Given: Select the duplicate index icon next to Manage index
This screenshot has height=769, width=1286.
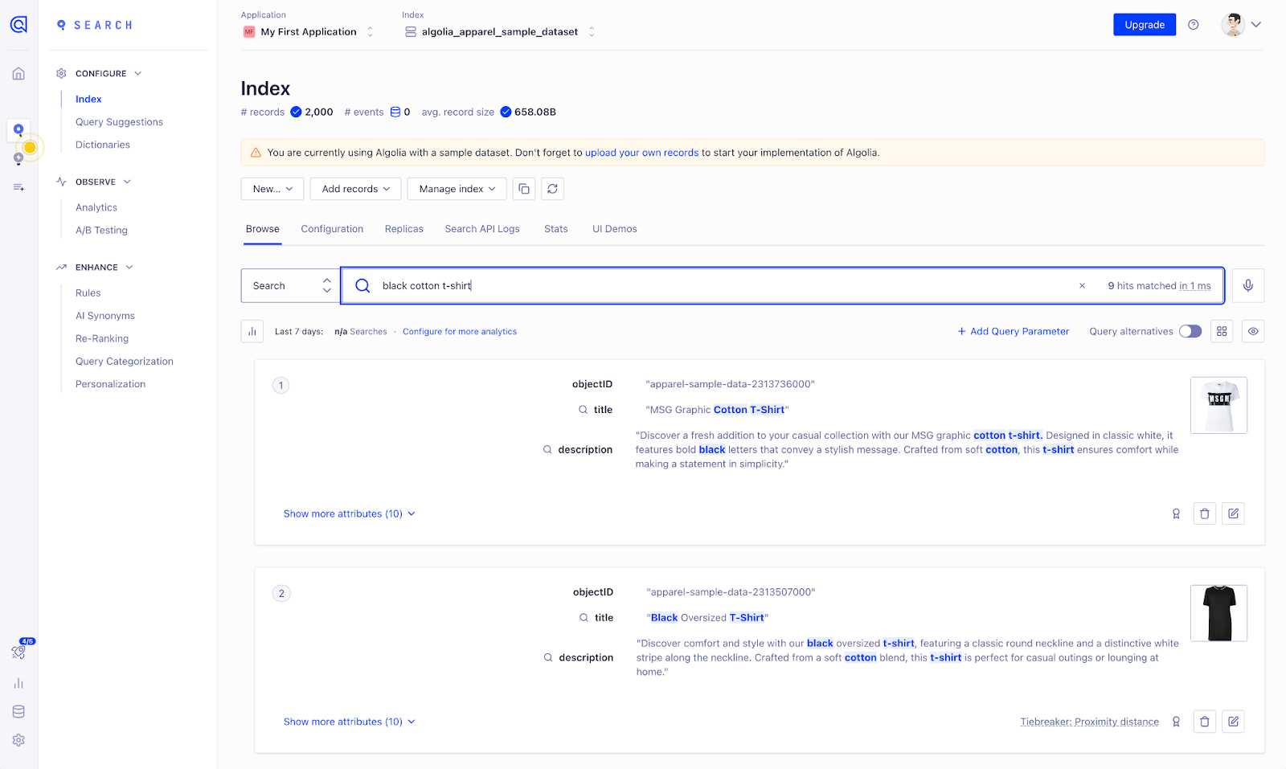Looking at the screenshot, I should click(524, 189).
